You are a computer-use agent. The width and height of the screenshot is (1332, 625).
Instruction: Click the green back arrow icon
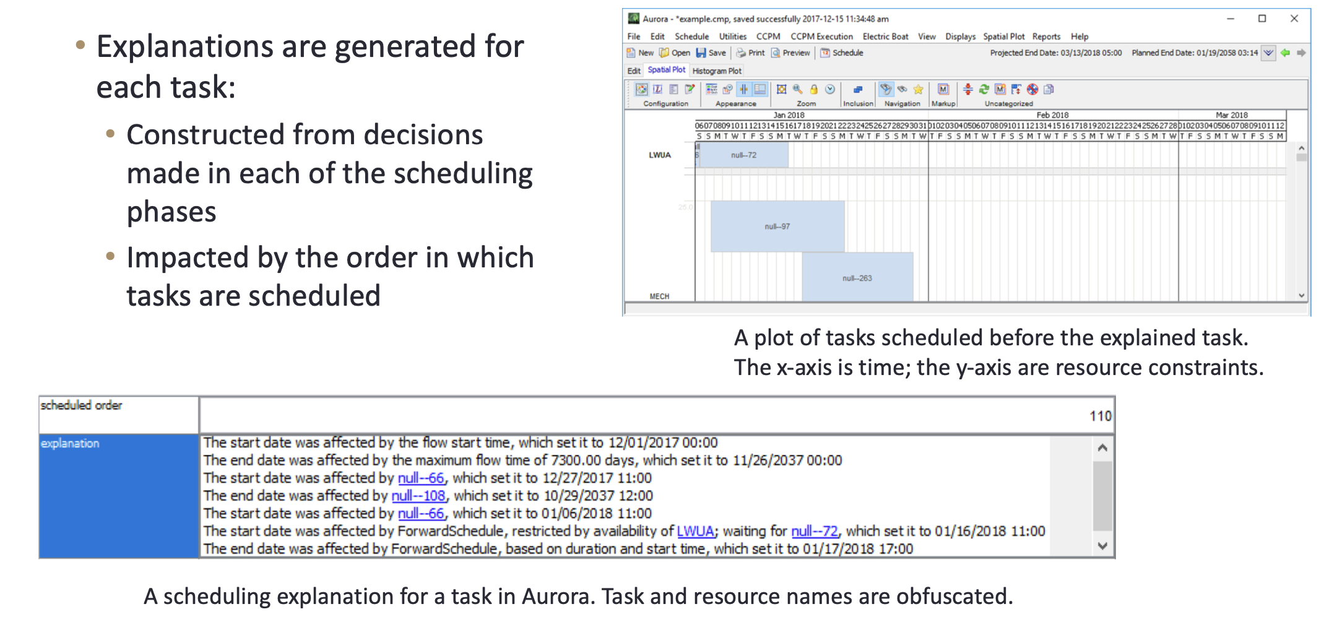point(1286,53)
